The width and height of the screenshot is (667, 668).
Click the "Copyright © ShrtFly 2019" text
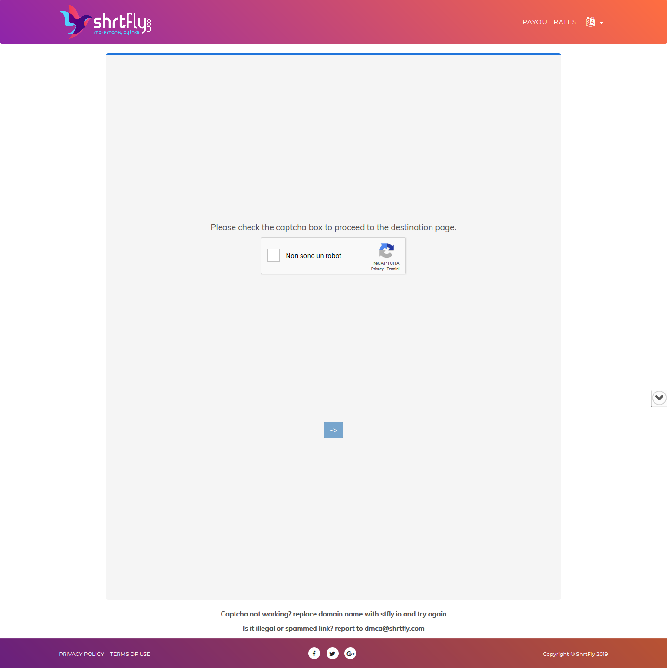(575, 654)
